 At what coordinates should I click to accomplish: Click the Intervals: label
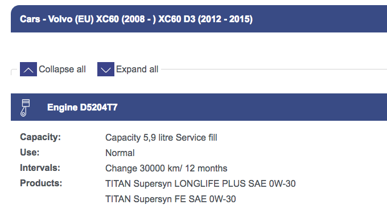[40, 168]
